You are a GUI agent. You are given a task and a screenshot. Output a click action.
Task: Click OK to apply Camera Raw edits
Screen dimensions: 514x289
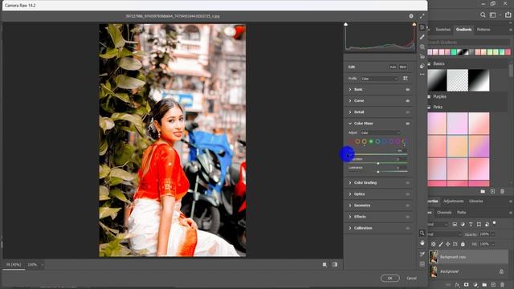coord(390,279)
